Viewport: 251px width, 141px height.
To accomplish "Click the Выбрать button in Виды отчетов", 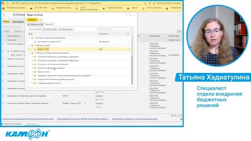I will tap(32, 20).
